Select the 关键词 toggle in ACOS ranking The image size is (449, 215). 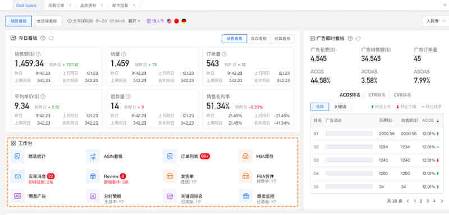click(340, 107)
